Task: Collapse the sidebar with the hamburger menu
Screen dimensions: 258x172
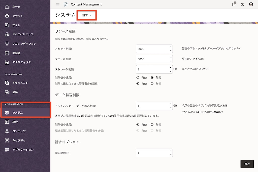Action: [x=58, y=4]
